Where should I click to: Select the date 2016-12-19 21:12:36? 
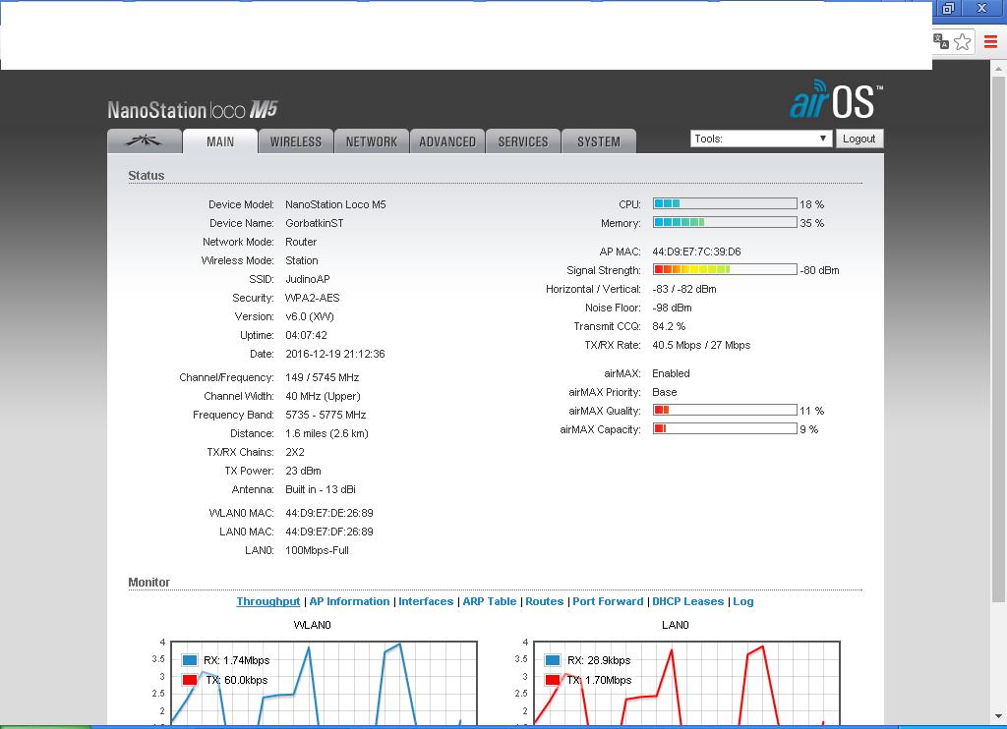[x=335, y=354]
